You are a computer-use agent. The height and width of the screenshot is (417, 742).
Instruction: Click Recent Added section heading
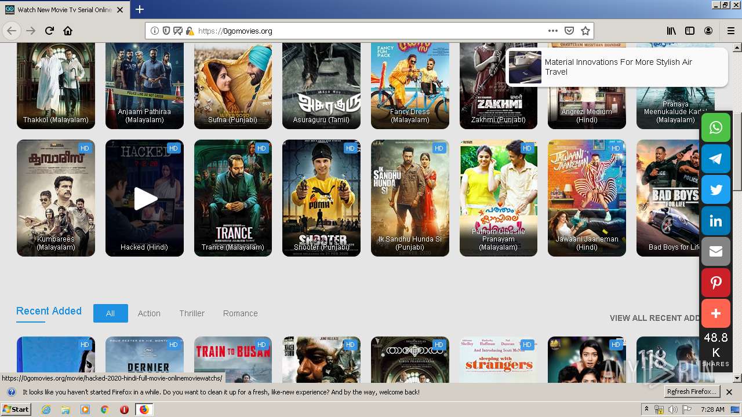pos(49,311)
